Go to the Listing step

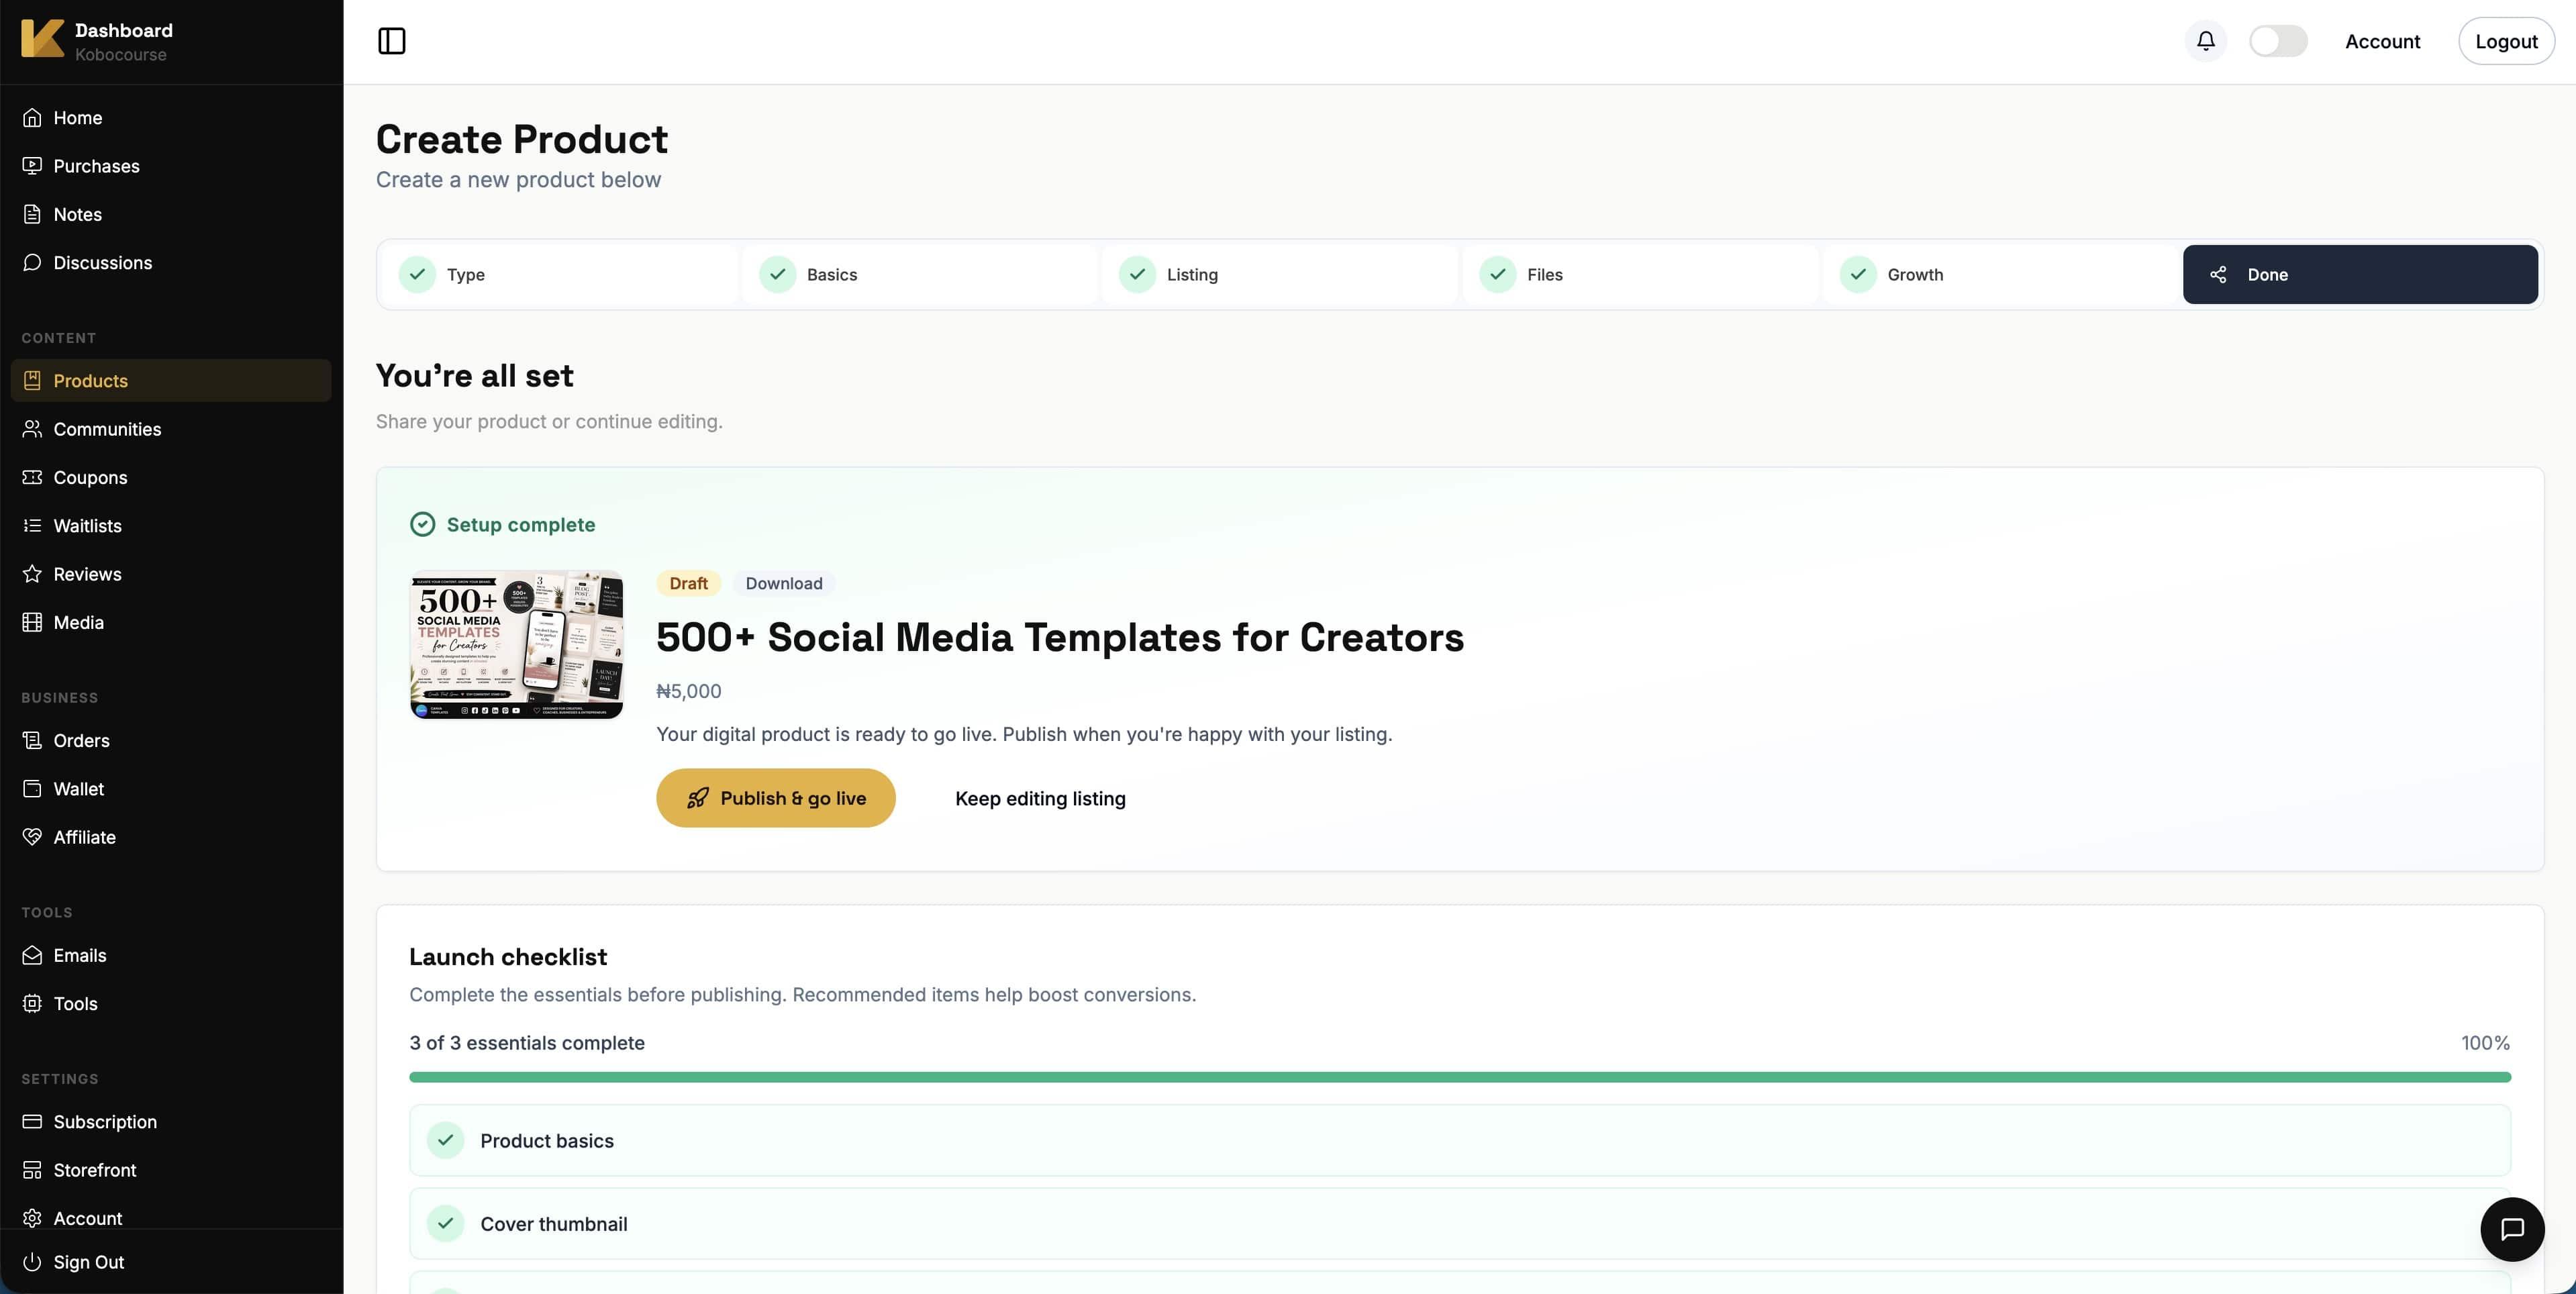click(x=1280, y=274)
